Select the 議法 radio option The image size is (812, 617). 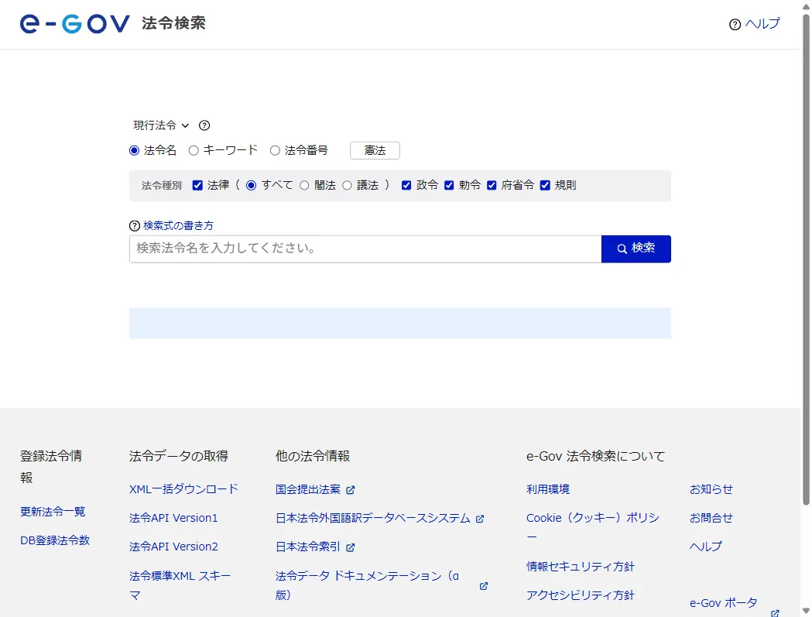347,186
